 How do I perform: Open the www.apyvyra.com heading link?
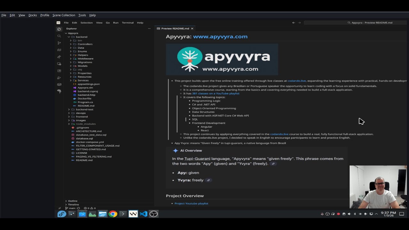coord(220,36)
